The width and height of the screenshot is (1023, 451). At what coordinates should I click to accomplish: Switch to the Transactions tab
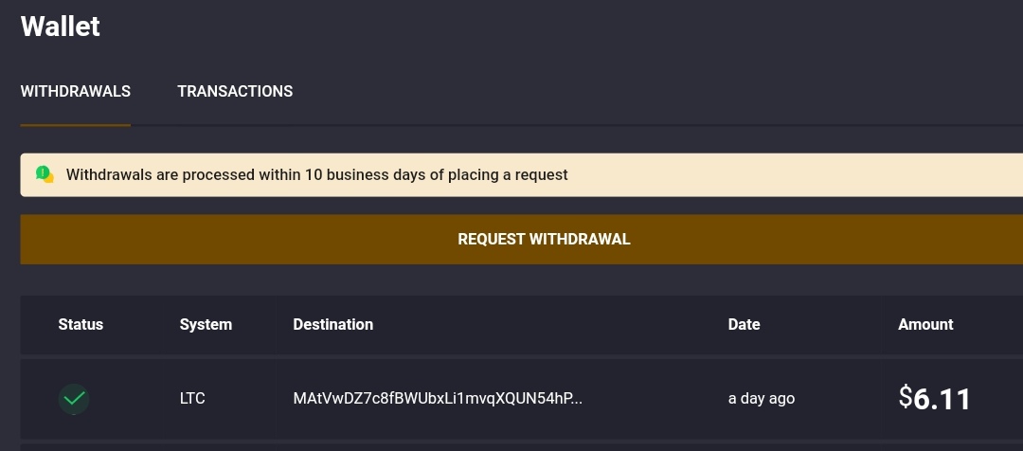(235, 91)
